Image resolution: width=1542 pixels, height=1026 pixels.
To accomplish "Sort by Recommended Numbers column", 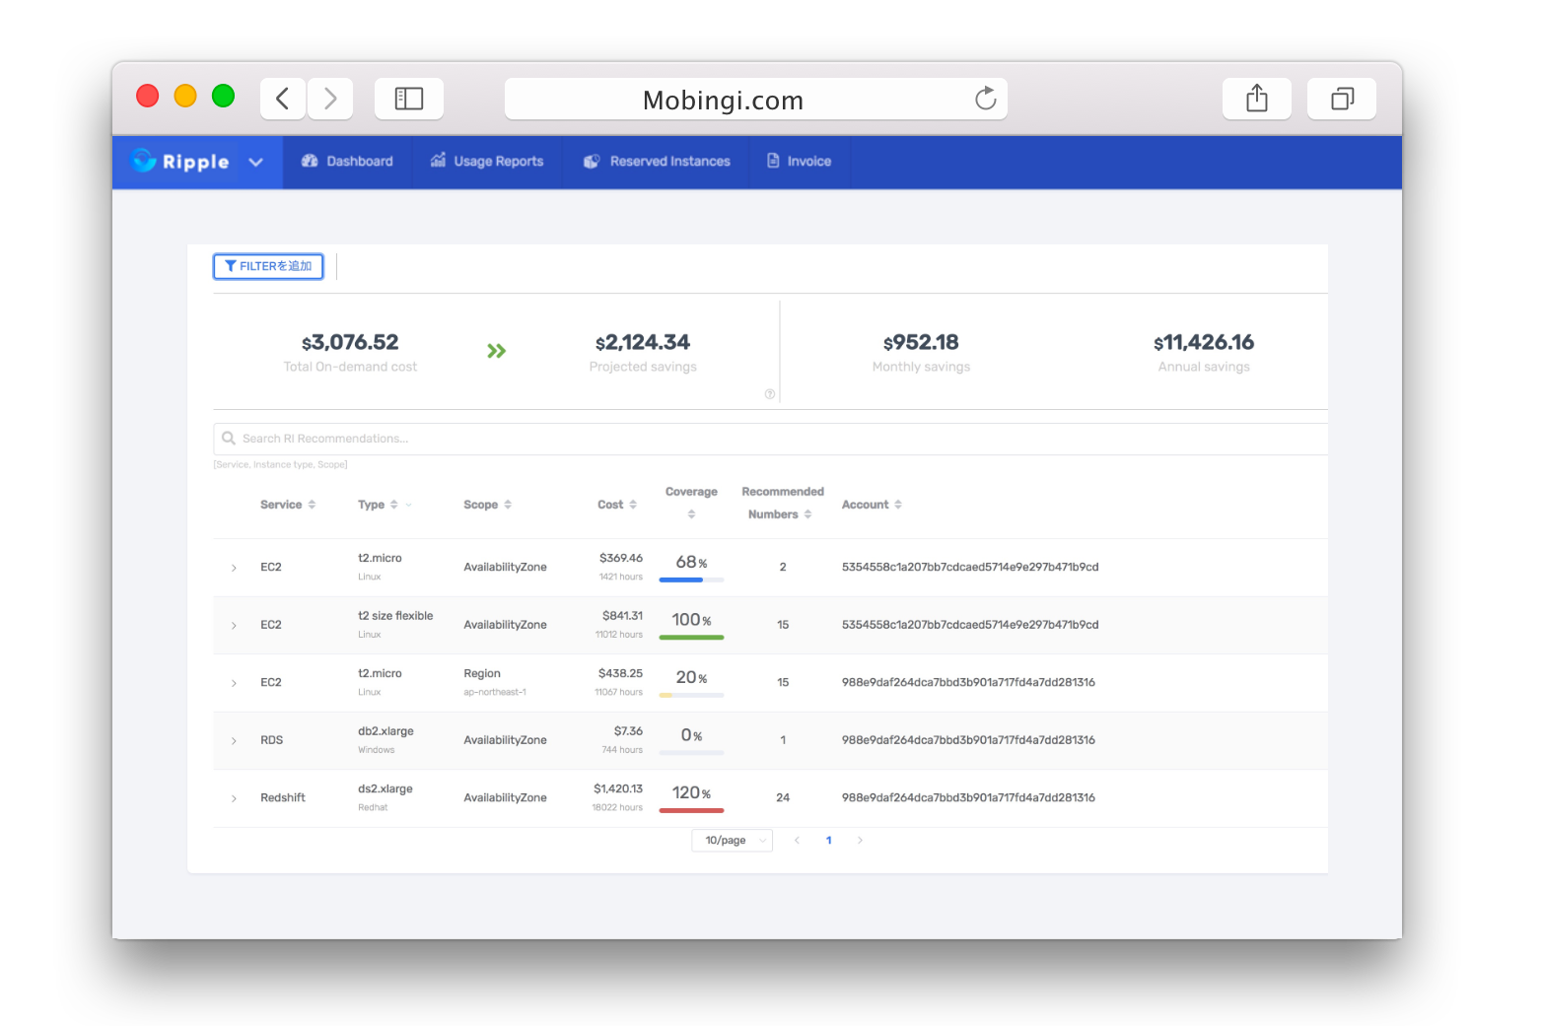I will click(x=807, y=514).
